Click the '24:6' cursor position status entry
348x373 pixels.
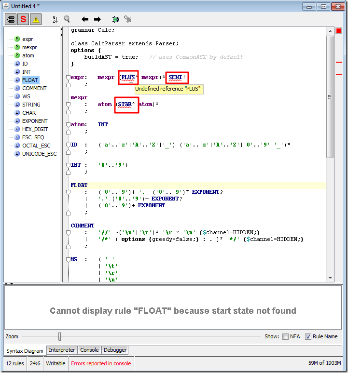(x=35, y=363)
